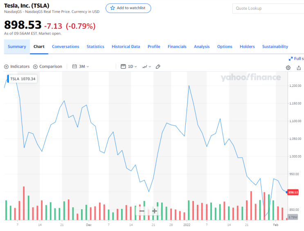Click the interval candle icon beside 1D
The height and width of the screenshot is (231, 304).
tap(123, 67)
